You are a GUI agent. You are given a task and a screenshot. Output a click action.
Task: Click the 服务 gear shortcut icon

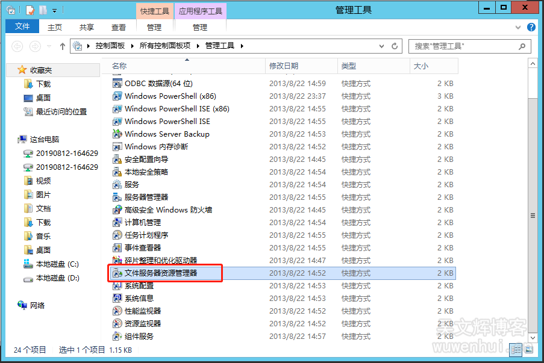[x=117, y=185]
